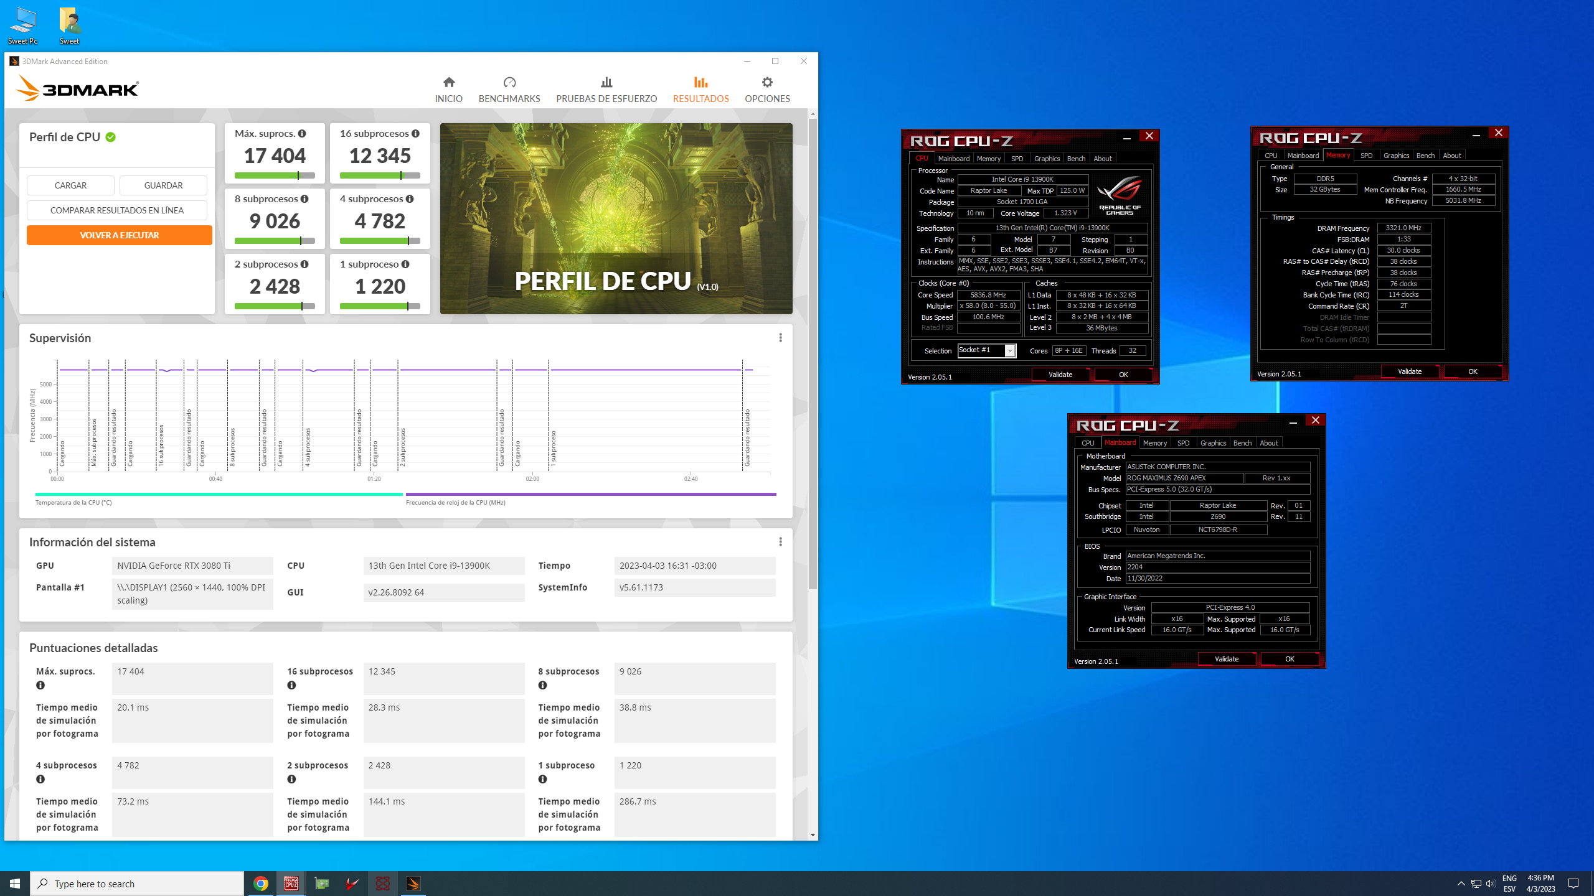Screen dimensions: 1594x896
Task: Click info icon on 1 subproceso tile
Action: pyautogui.click(x=405, y=264)
